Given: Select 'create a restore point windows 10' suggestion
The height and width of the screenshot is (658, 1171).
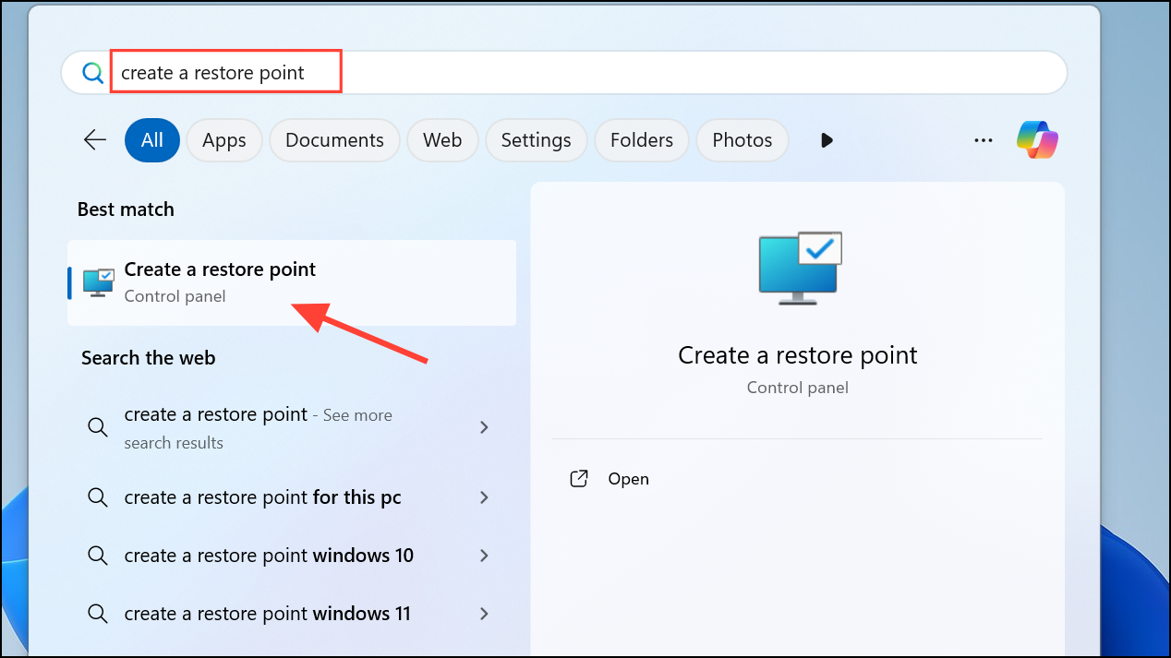Looking at the screenshot, I should pos(292,556).
